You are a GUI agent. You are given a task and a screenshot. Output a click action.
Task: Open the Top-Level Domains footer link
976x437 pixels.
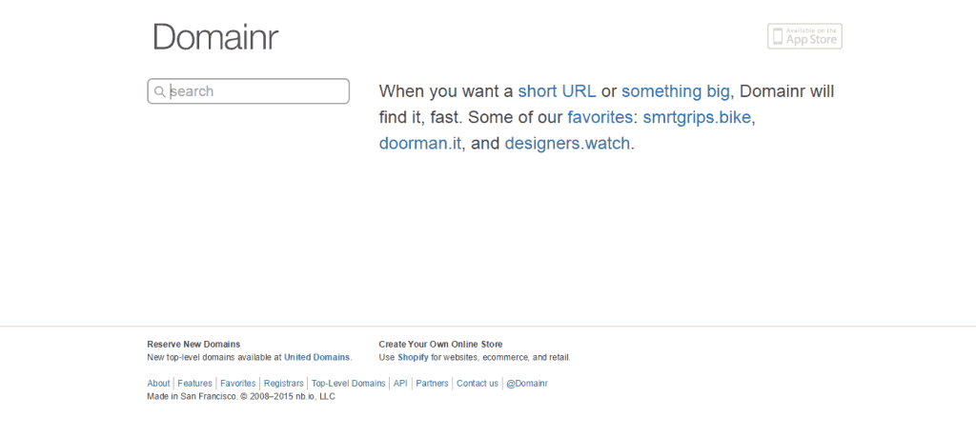coord(349,384)
